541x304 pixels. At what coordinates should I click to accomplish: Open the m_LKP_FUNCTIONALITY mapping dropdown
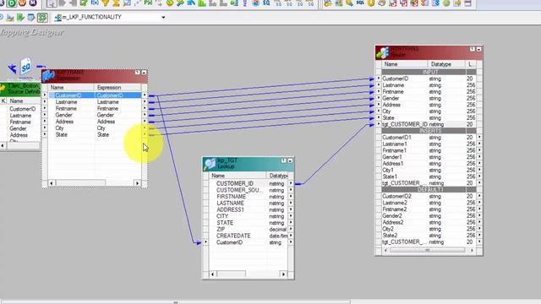pyautogui.click(x=163, y=17)
